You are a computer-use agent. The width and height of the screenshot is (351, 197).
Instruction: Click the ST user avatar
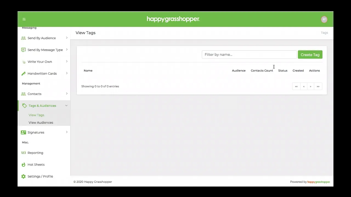[324, 19]
